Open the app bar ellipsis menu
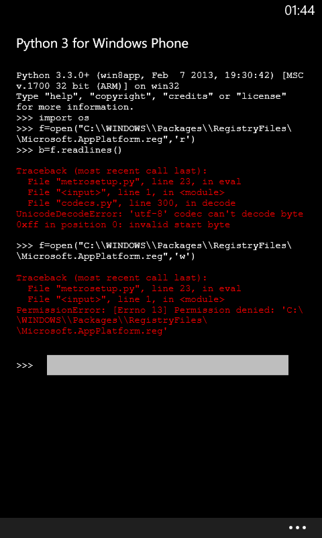The image size is (322, 538). pyautogui.click(x=297, y=528)
